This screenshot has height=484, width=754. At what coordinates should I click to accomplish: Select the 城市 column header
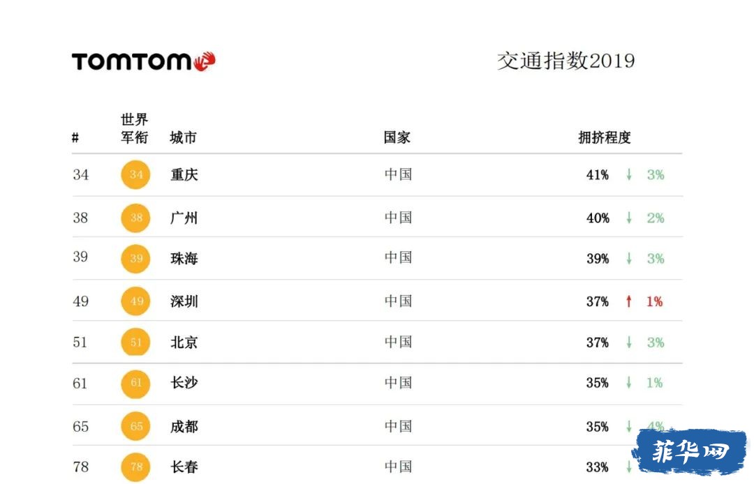pos(183,138)
